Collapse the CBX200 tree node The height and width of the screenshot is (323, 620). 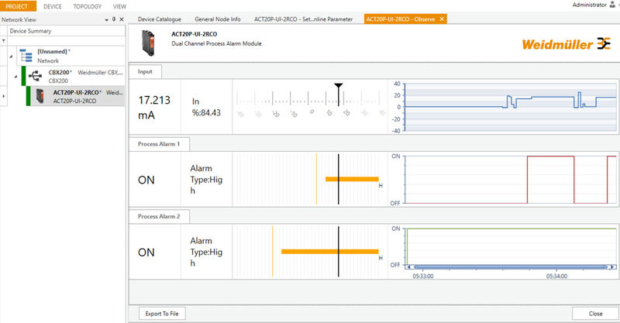15,75
